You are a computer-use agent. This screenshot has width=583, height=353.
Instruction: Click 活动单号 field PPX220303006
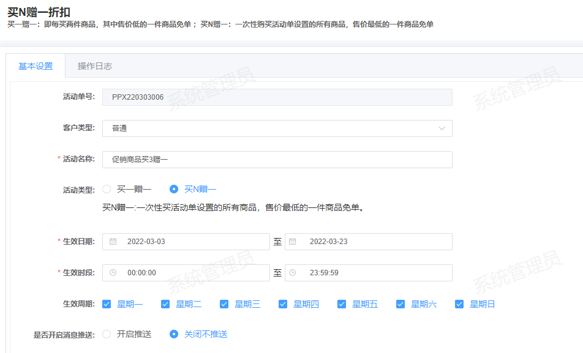coord(277,97)
